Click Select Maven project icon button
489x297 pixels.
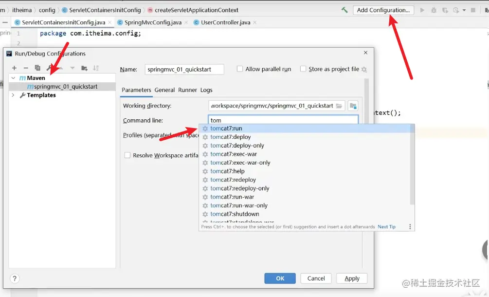click(x=353, y=106)
